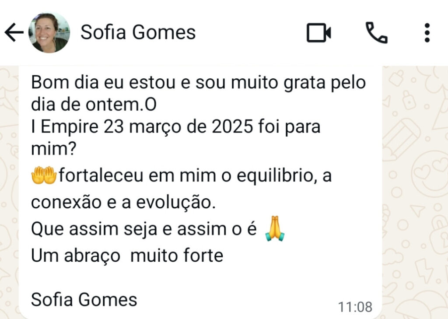
Task: Click the chat wallpaper right of the bubble
Action: pyautogui.click(x=415, y=197)
